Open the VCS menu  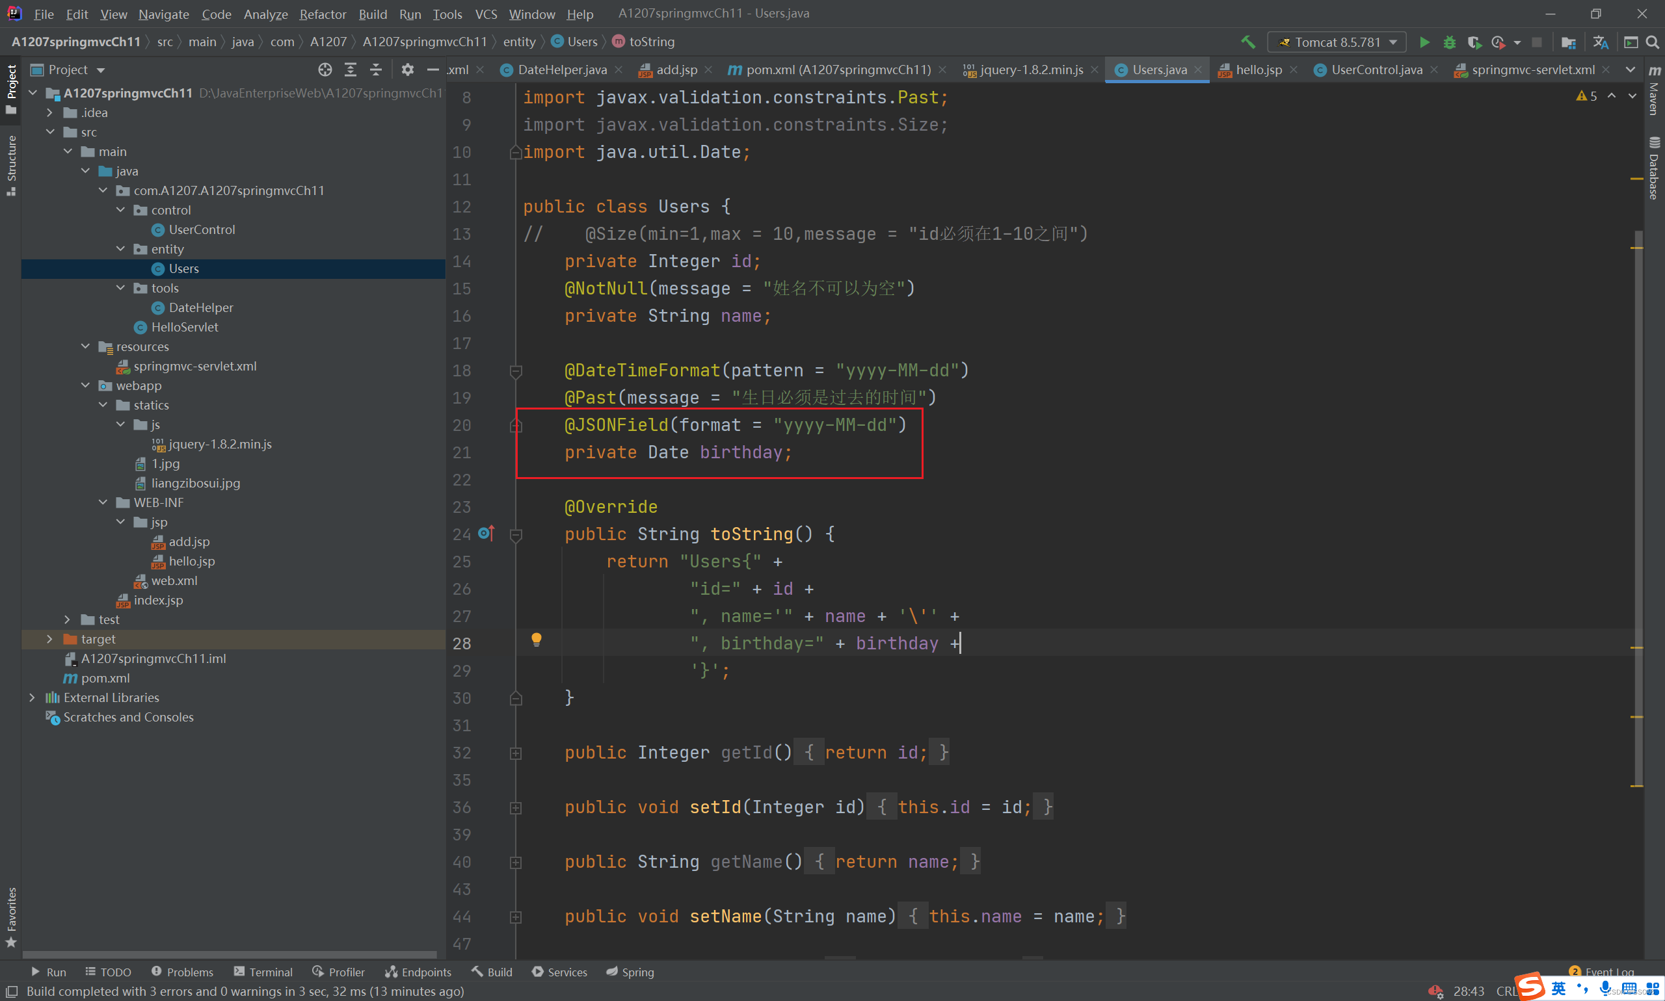486,14
